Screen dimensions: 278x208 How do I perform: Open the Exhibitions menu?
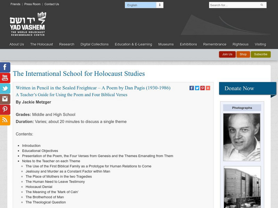point(188,44)
